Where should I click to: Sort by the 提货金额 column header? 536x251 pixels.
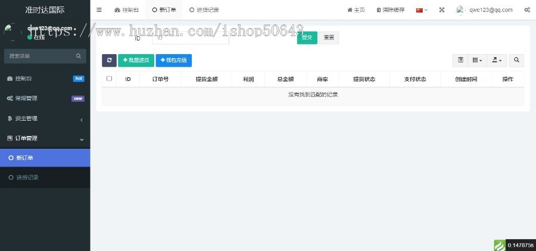[207, 79]
